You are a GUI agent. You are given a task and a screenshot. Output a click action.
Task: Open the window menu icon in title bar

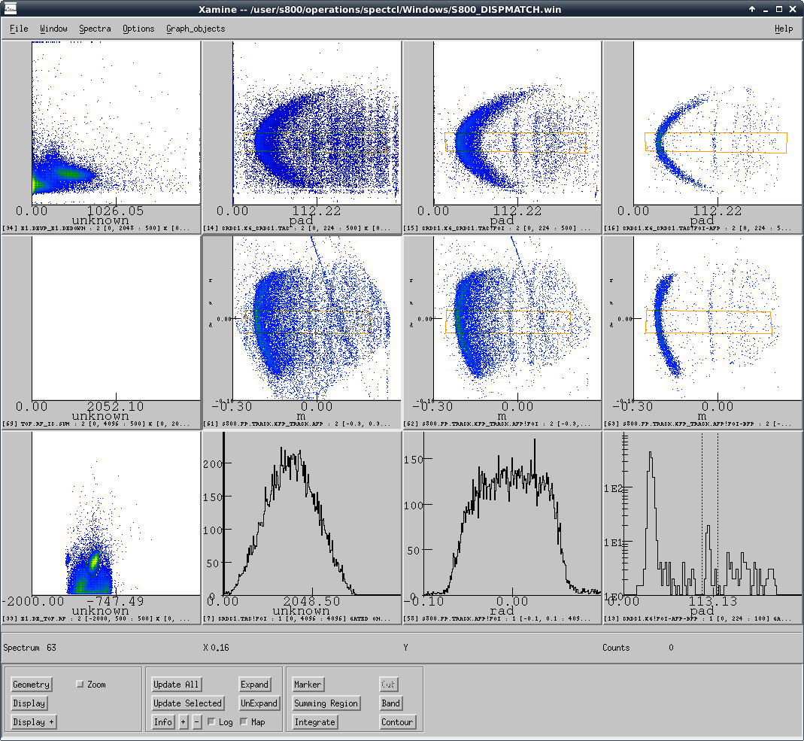coord(10,9)
